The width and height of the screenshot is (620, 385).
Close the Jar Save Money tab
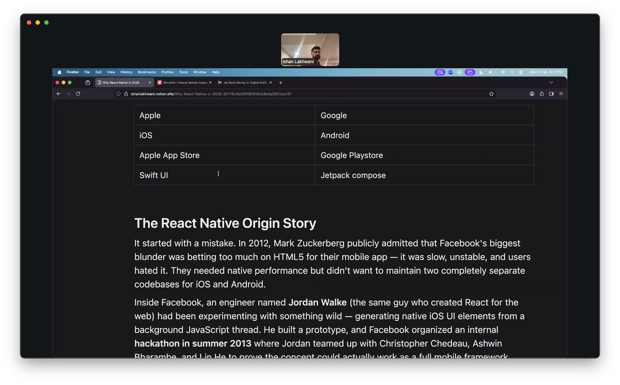point(270,83)
